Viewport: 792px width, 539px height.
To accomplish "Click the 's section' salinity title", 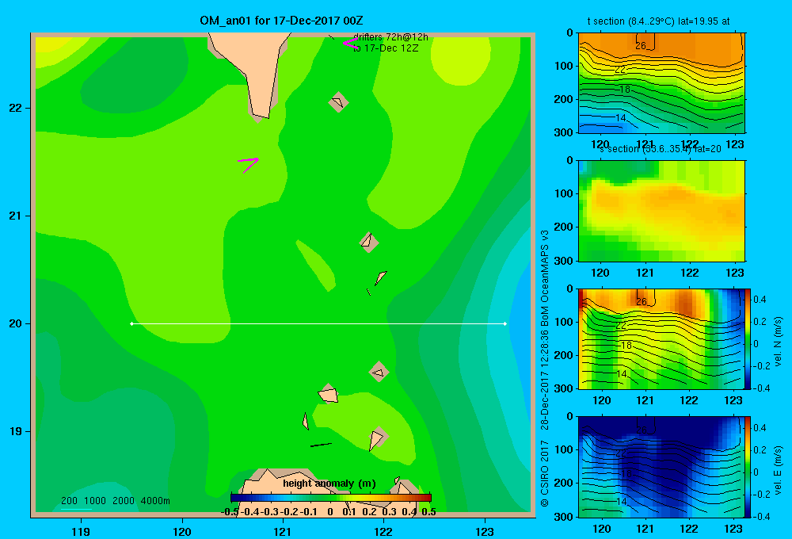I will point(660,149).
